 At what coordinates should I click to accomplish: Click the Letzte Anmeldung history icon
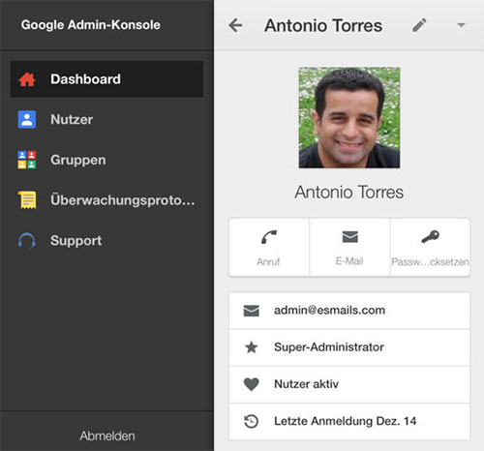[x=252, y=421]
